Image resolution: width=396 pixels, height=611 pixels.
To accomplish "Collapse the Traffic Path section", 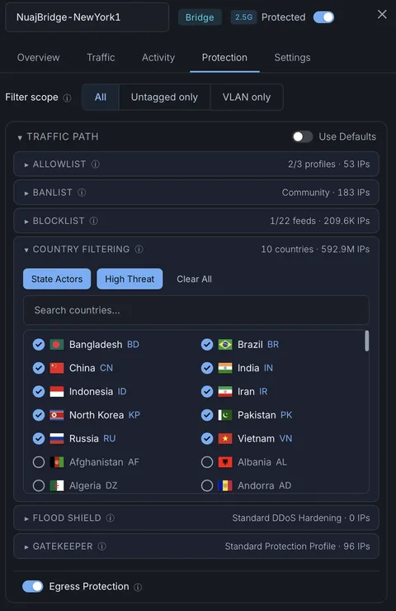I will pyautogui.click(x=20, y=137).
